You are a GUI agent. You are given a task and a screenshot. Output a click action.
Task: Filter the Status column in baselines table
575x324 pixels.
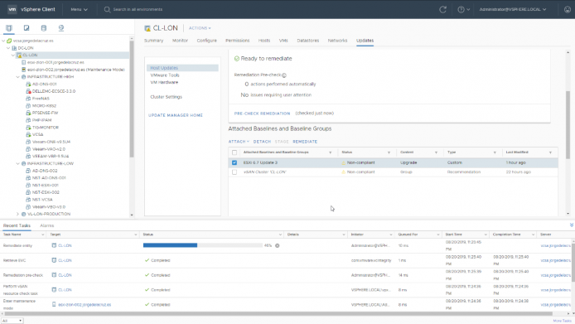(x=389, y=152)
